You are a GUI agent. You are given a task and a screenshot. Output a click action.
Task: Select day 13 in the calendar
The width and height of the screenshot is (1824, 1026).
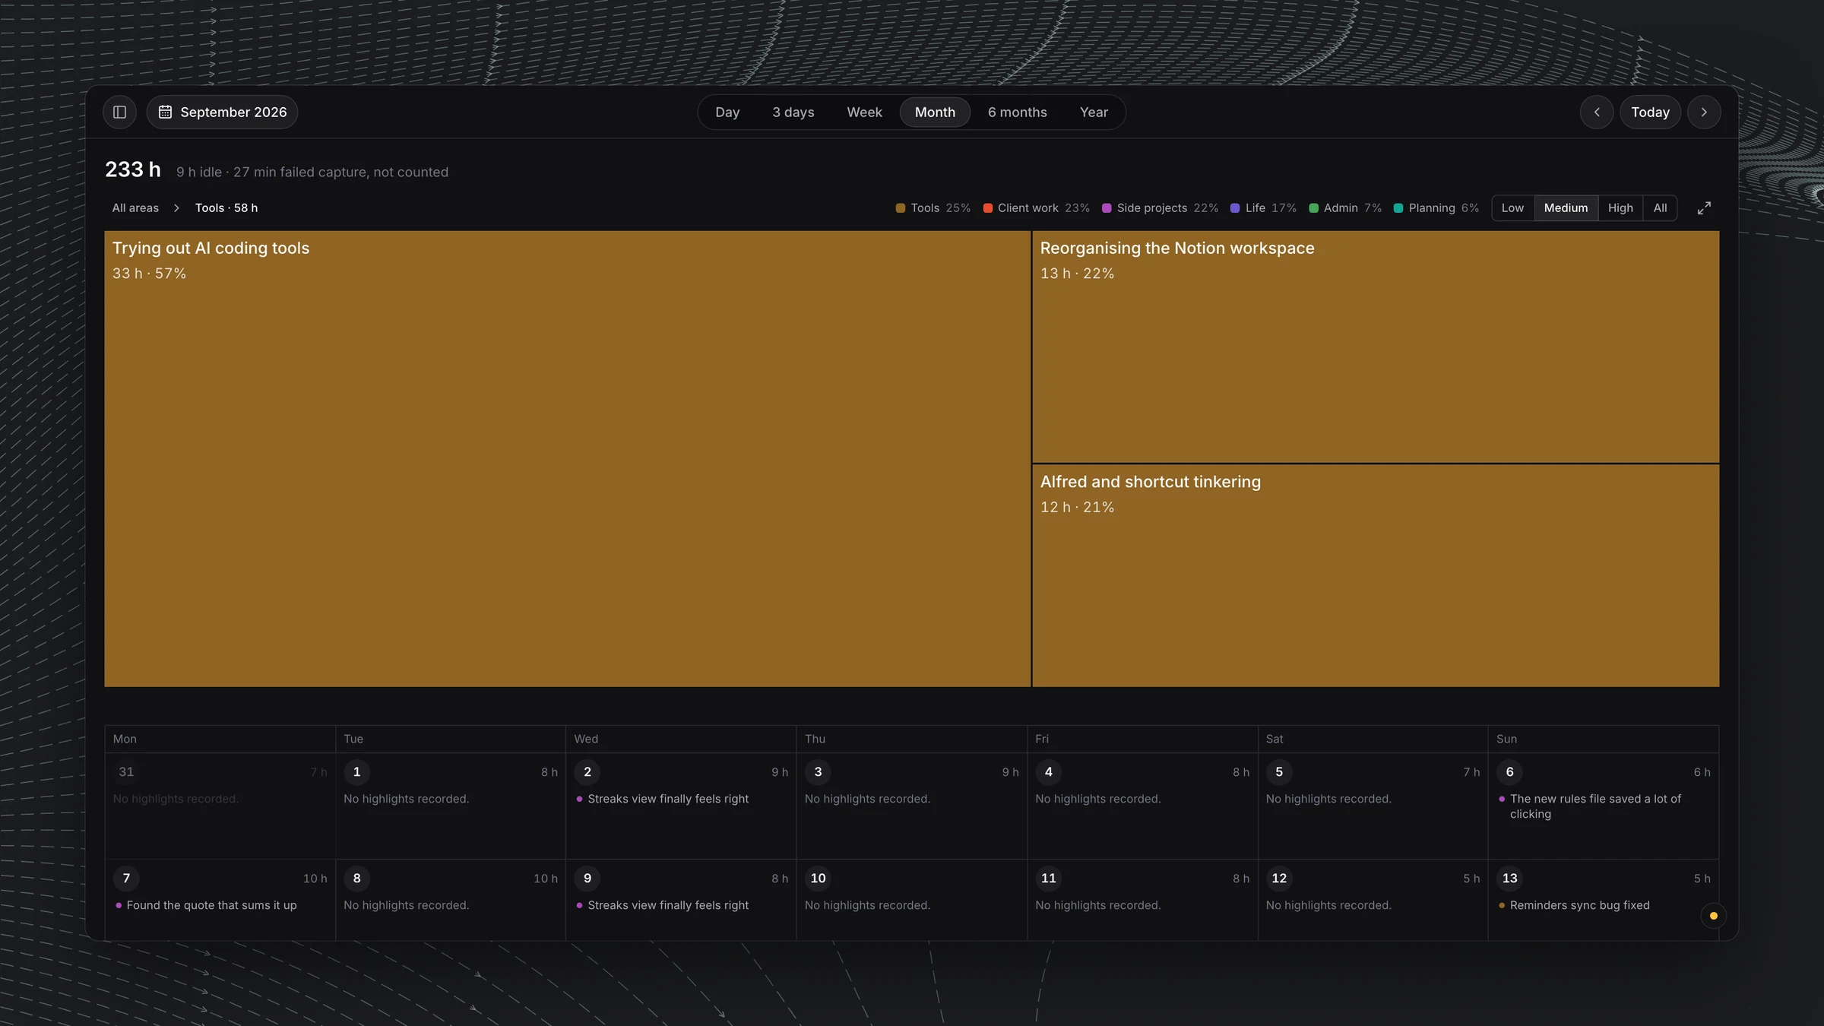click(1509, 878)
